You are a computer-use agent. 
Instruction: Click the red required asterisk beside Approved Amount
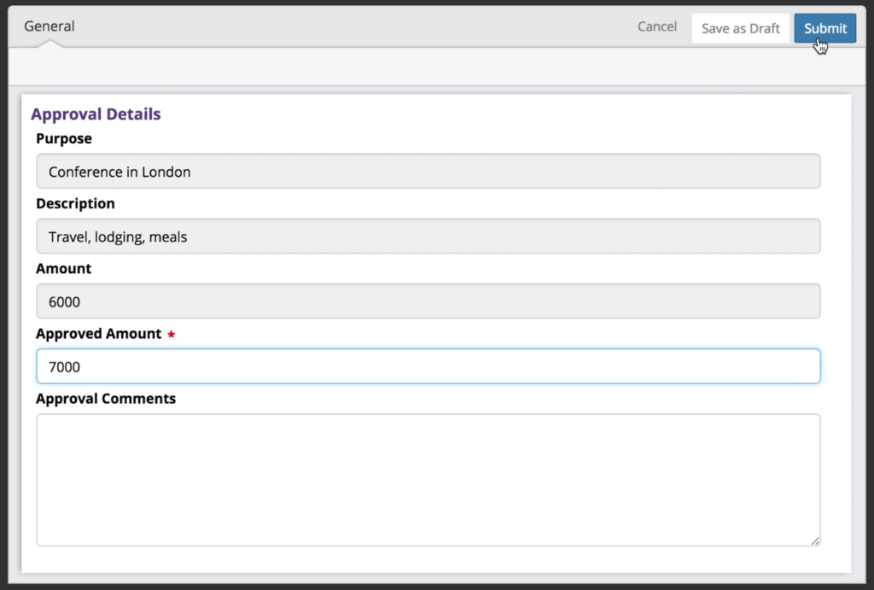[x=171, y=335]
